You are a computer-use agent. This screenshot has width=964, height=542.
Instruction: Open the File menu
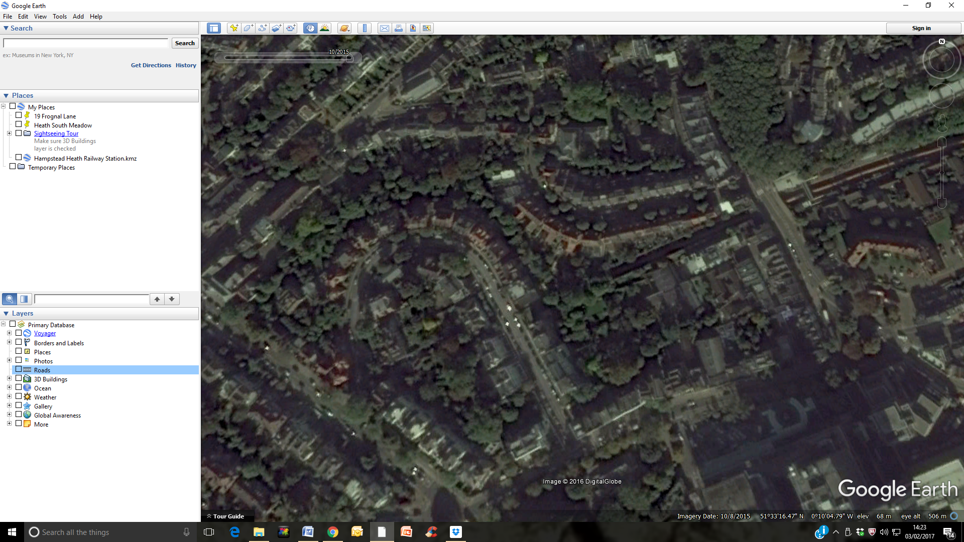(8, 16)
